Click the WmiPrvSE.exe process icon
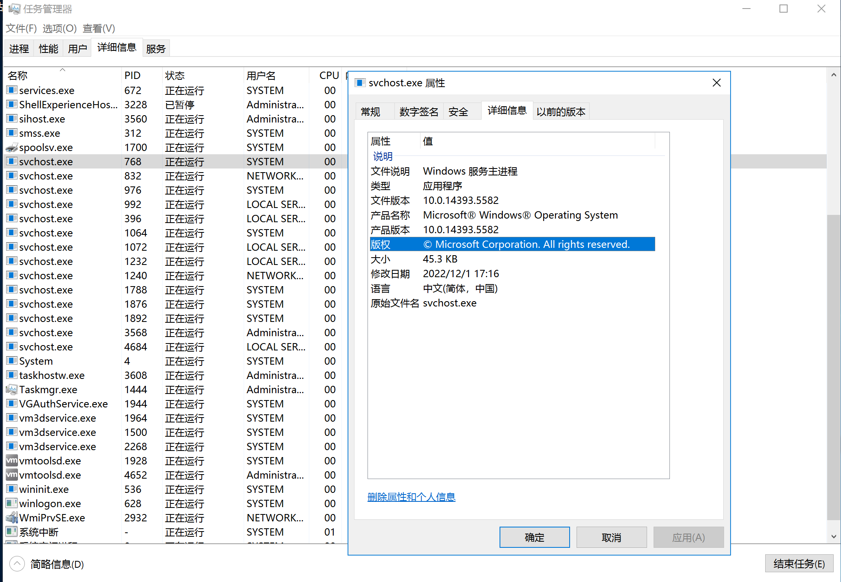Screen dimensions: 841x582 [12, 518]
